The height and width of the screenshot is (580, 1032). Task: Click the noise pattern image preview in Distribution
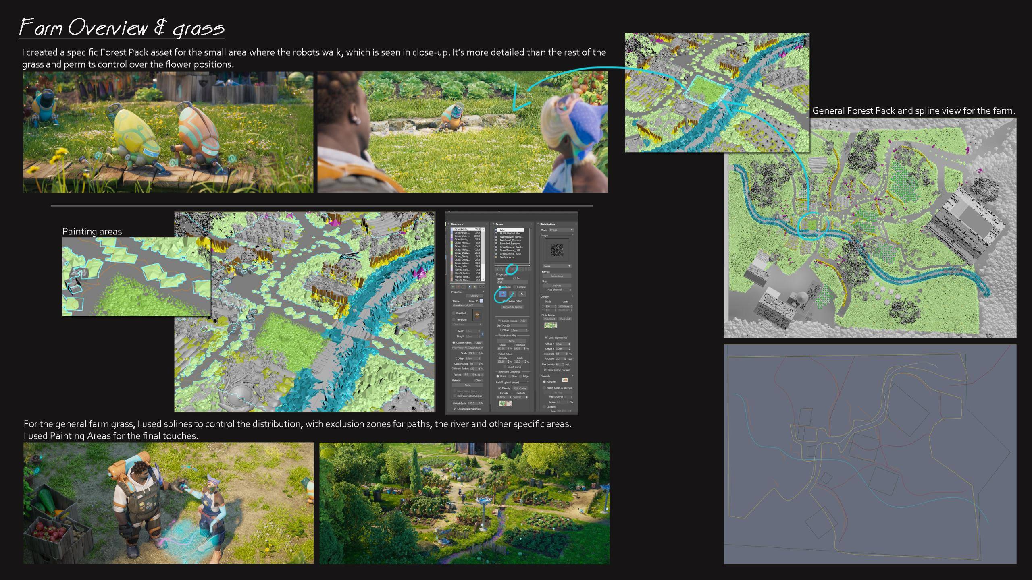coord(557,251)
